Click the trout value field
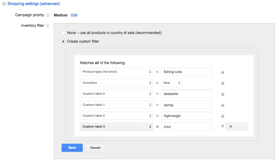 pyautogui.click(x=187, y=126)
